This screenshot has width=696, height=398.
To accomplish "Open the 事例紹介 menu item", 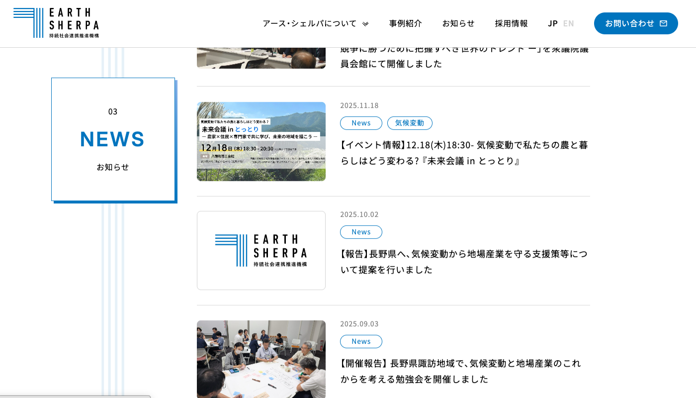I will pyautogui.click(x=405, y=23).
